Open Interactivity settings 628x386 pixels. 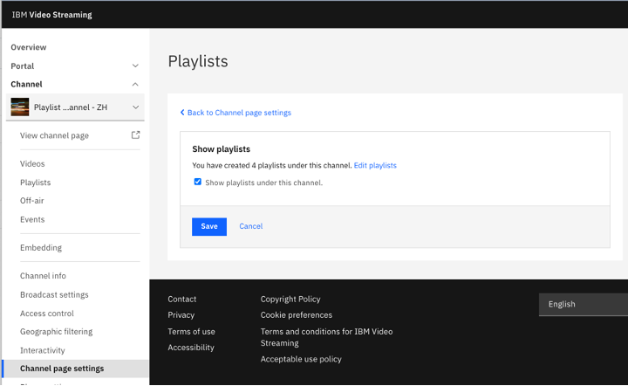[43, 350]
